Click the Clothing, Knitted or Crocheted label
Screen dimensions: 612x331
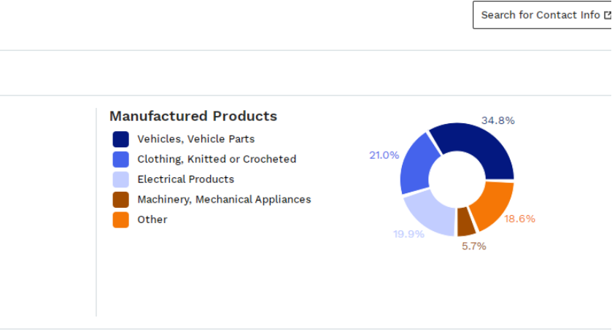tap(217, 159)
